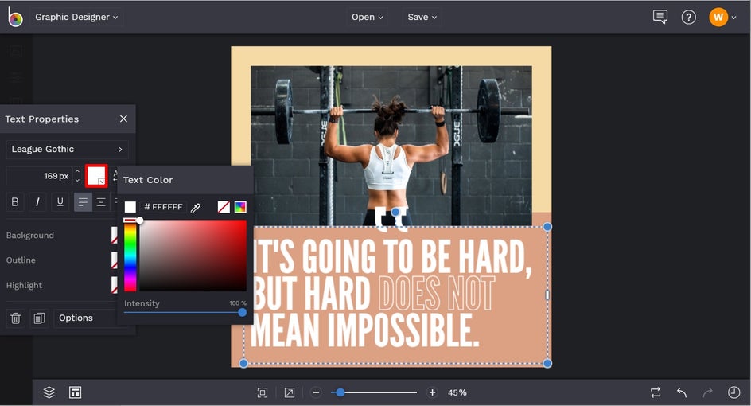The width and height of the screenshot is (751, 406).
Task: Expand the account menu chevron
Action: 733,18
